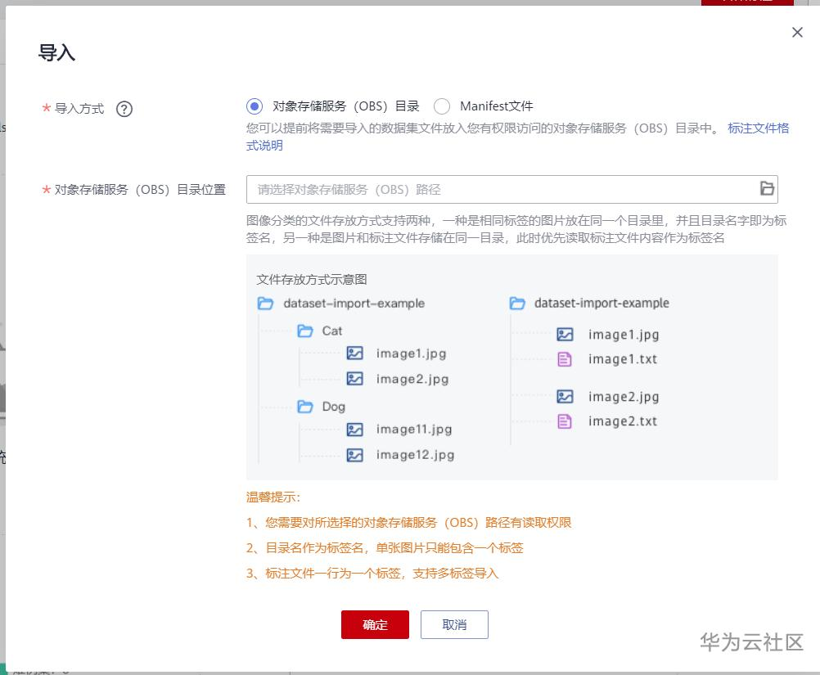Click the image2.jpg icon in the right column
This screenshot has height=675, width=820.
[x=565, y=396]
